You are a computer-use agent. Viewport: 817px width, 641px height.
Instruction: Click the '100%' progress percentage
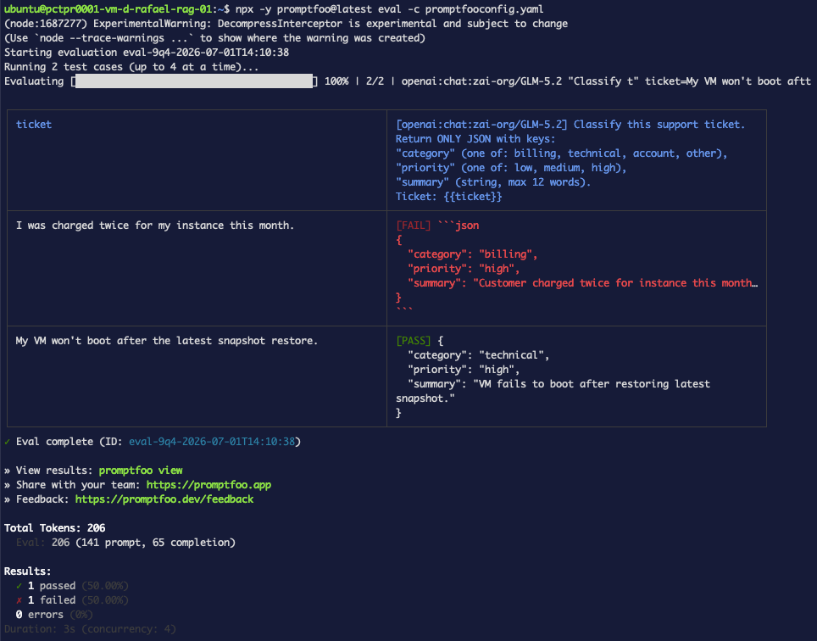pyautogui.click(x=336, y=81)
